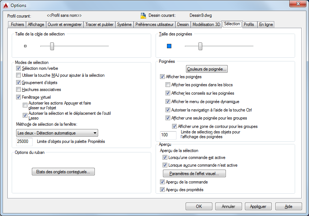309x216 pixels.
Task: Close the Options dialog
Action: tap(298, 5)
